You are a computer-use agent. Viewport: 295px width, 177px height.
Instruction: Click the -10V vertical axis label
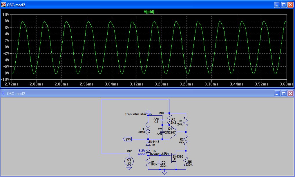click(5, 79)
